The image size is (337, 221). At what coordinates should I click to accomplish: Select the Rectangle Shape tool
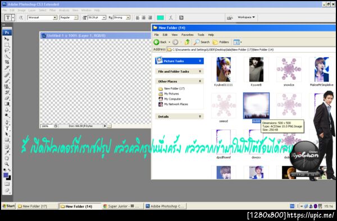click(x=7, y=140)
